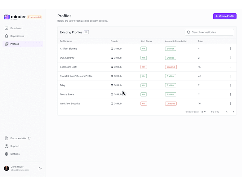248x186 pixels.
Task: Open the Trusty Score profile
Action: 67,95
